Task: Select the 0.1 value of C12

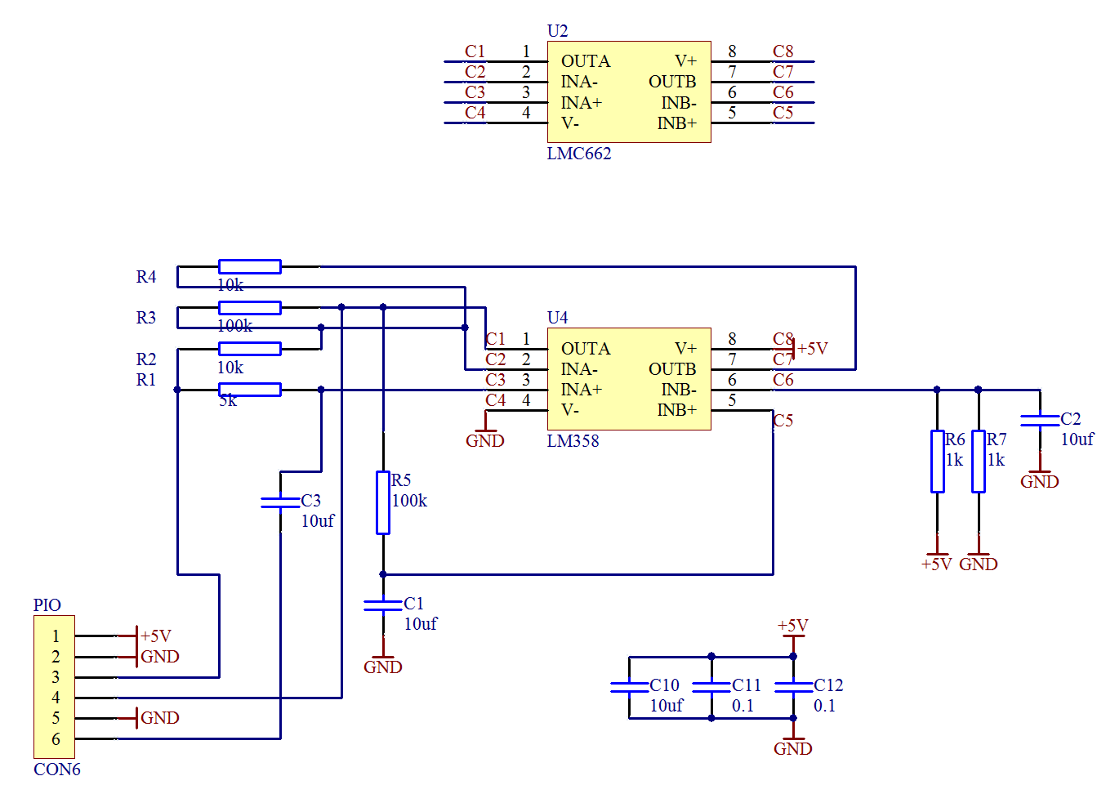Action: pos(824,706)
